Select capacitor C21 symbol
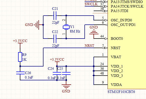Screen dimensions: 146x99 click(55, 16)
